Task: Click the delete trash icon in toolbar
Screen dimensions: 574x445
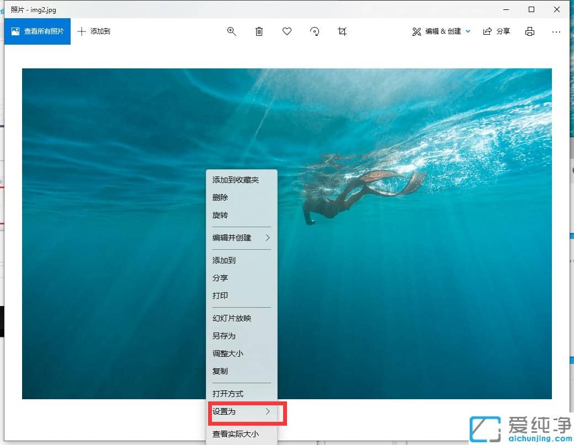Action: tap(259, 31)
